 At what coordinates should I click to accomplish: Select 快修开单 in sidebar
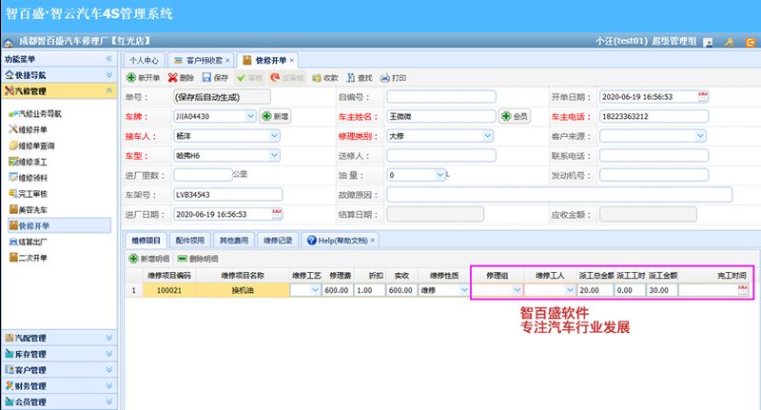pos(59,225)
